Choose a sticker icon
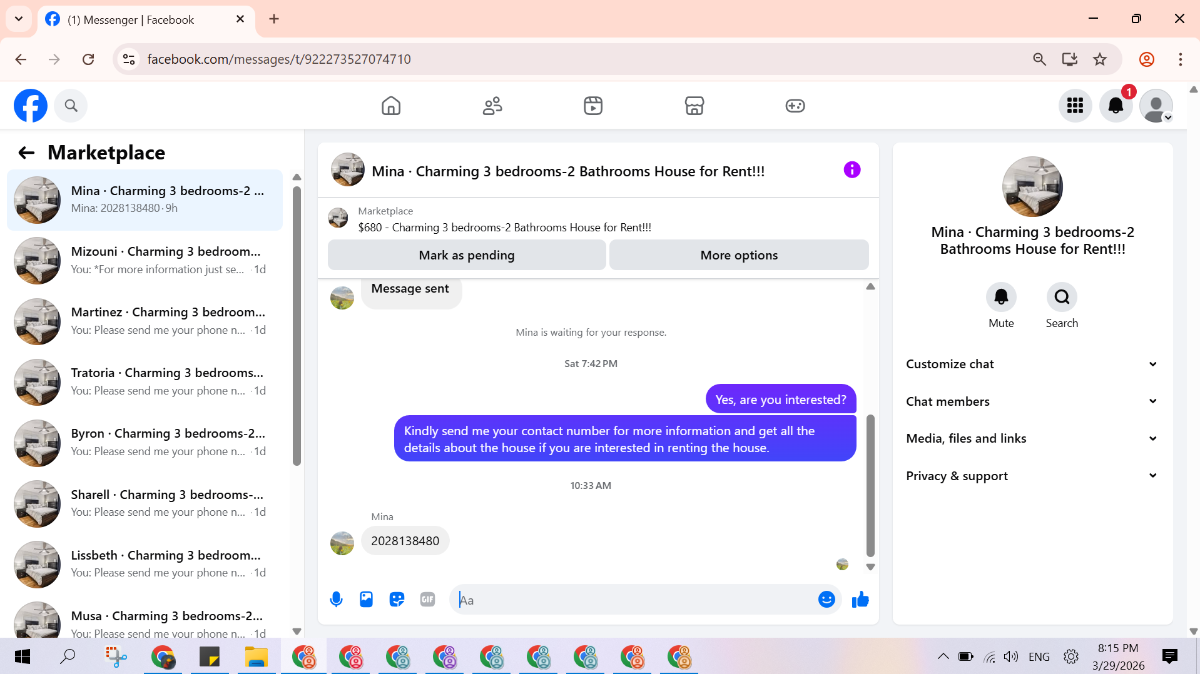The width and height of the screenshot is (1200, 674). click(x=397, y=600)
